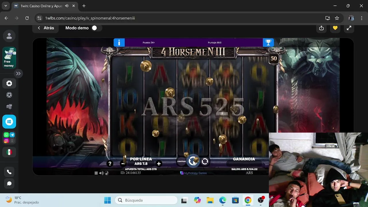Expand the left sidebar with double chevron
The height and width of the screenshot is (207, 368).
click(18, 74)
